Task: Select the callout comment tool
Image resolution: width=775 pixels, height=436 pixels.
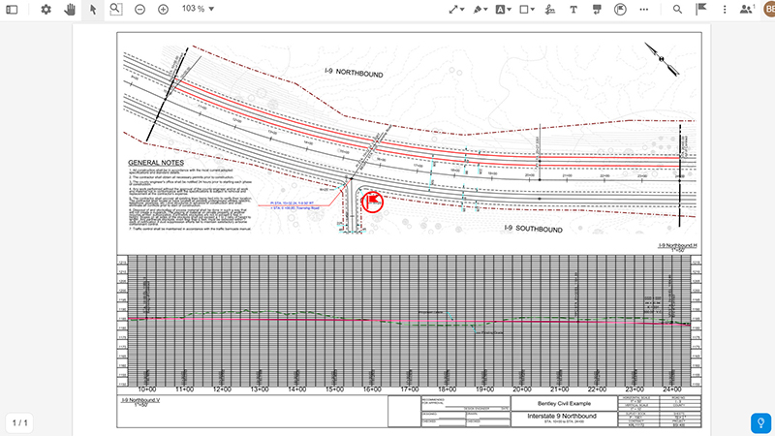Action: point(597,10)
